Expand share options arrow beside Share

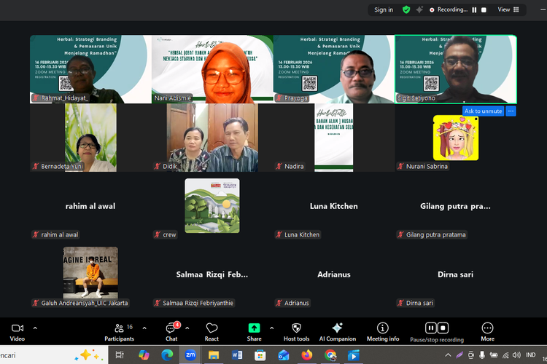(x=271, y=328)
